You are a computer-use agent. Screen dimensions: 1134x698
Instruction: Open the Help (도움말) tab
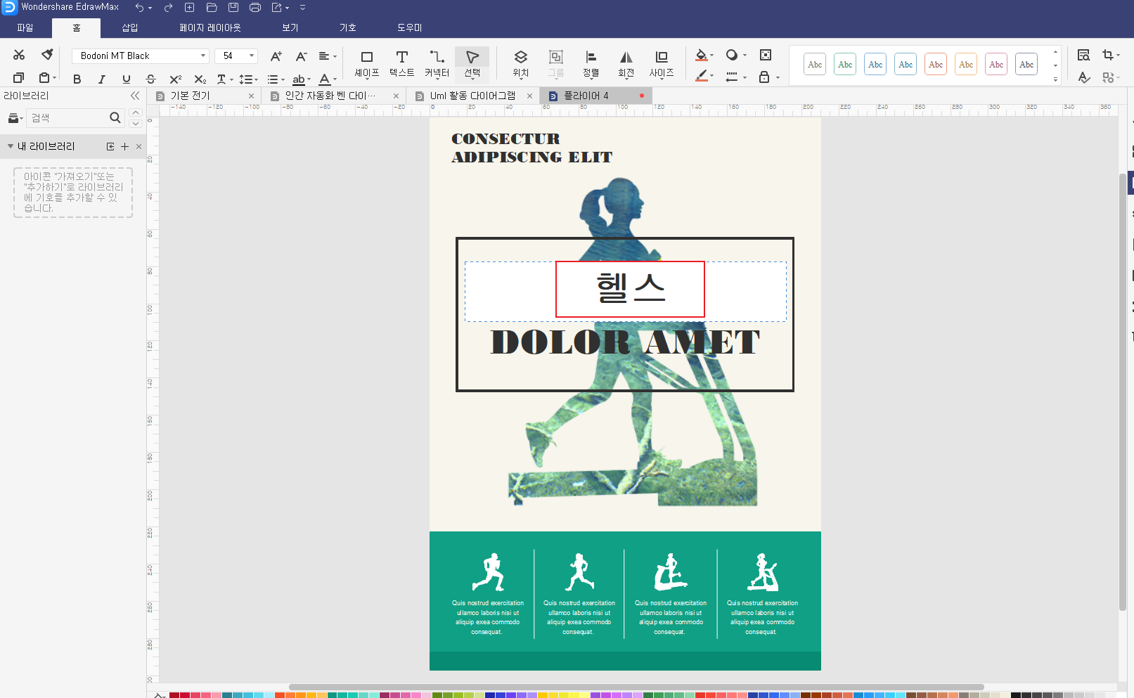click(x=410, y=28)
